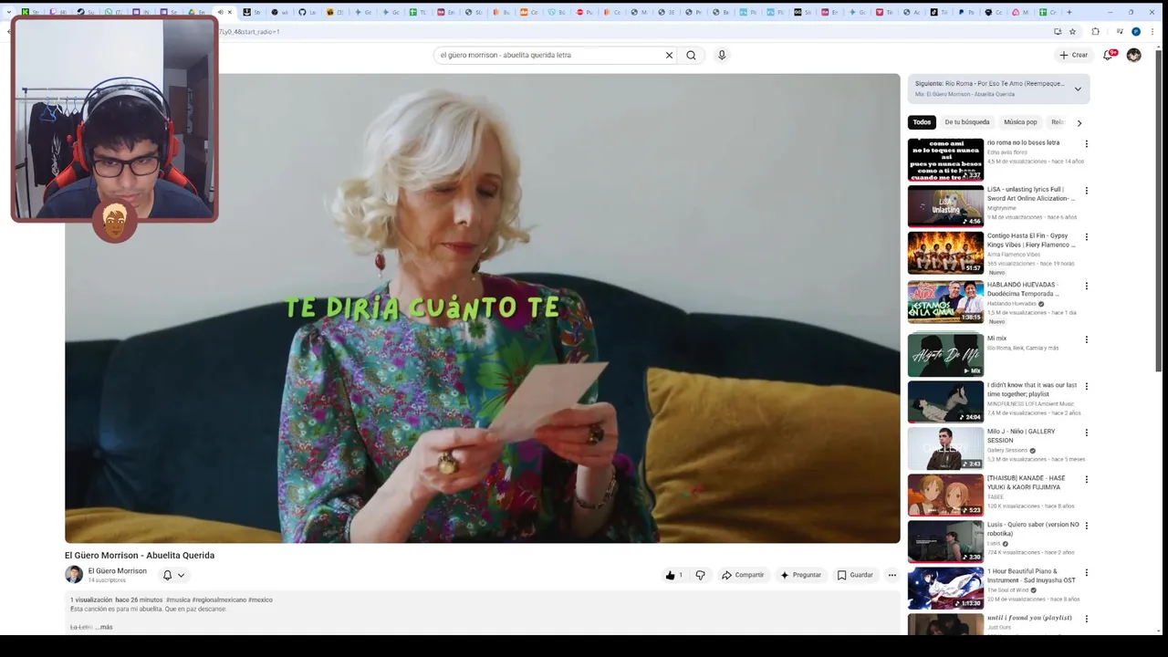Open 'LiSA unlasting' video thumbnail

pos(945,206)
